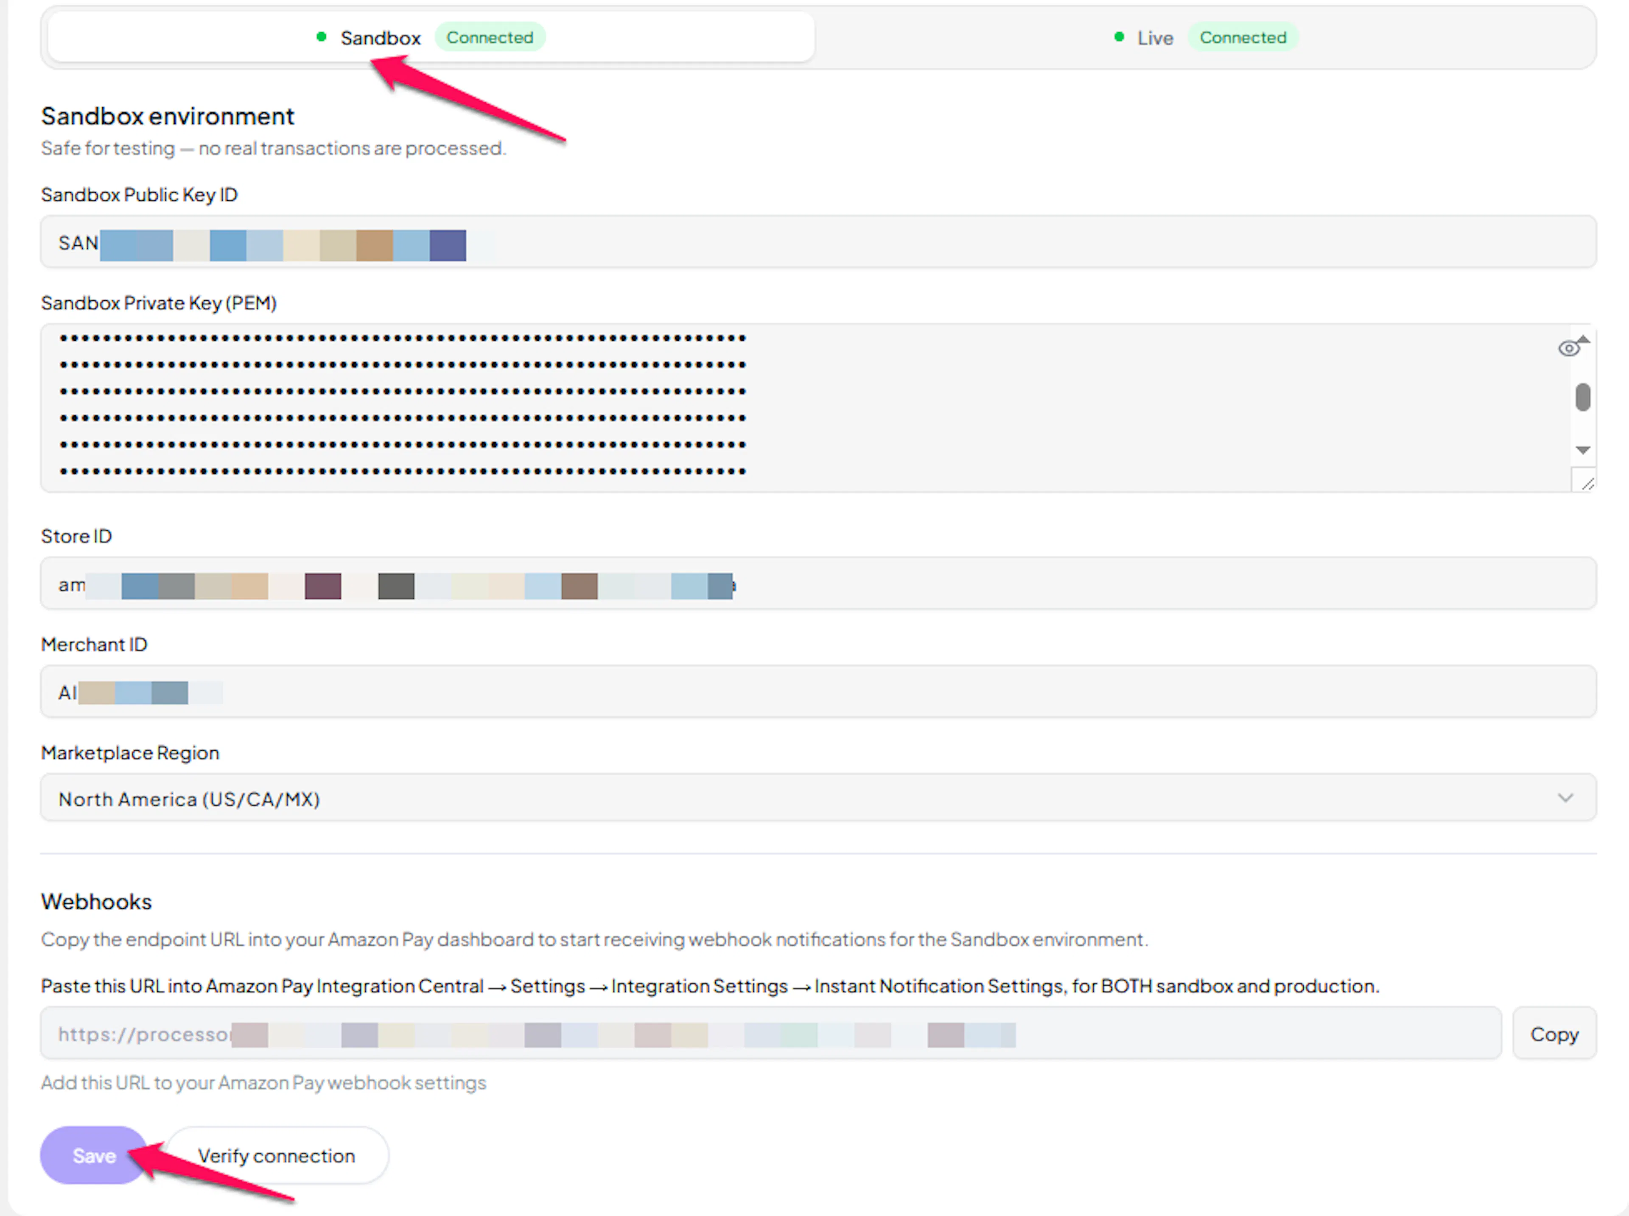
Task: Open North America (US/CA/MX) dropdown
Action: [x=818, y=798]
